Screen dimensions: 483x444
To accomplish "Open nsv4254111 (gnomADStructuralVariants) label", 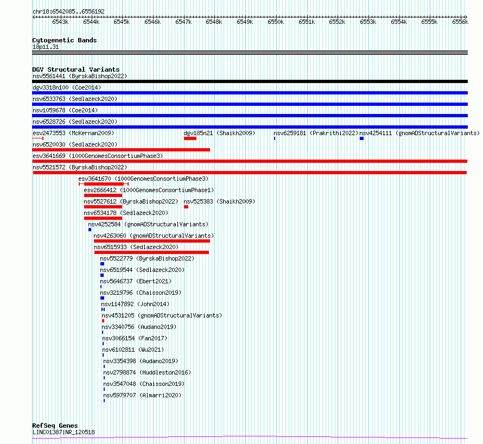I will 420,133.
